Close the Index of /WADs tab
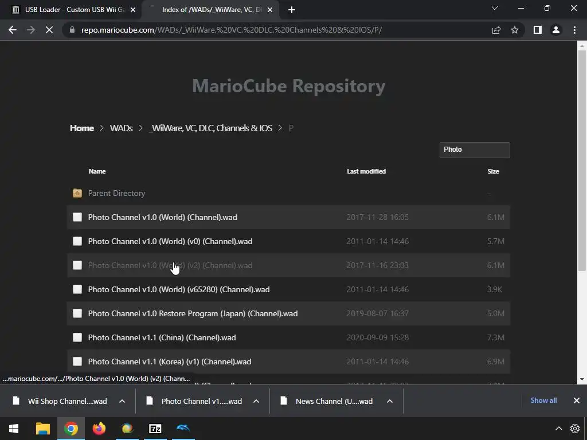This screenshot has height=440, width=587. [x=270, y=10]
